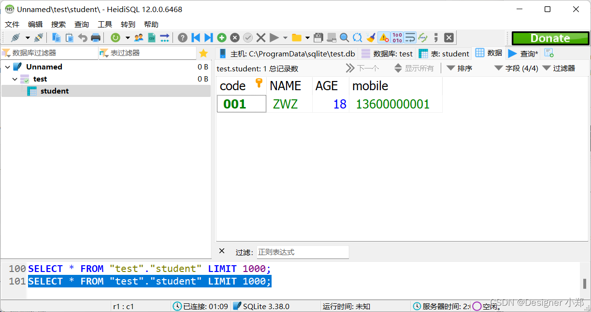This screenshot has height=312, width=591.
Task: Collapse the Unnamed session tree node
Action: pos(7,67)
